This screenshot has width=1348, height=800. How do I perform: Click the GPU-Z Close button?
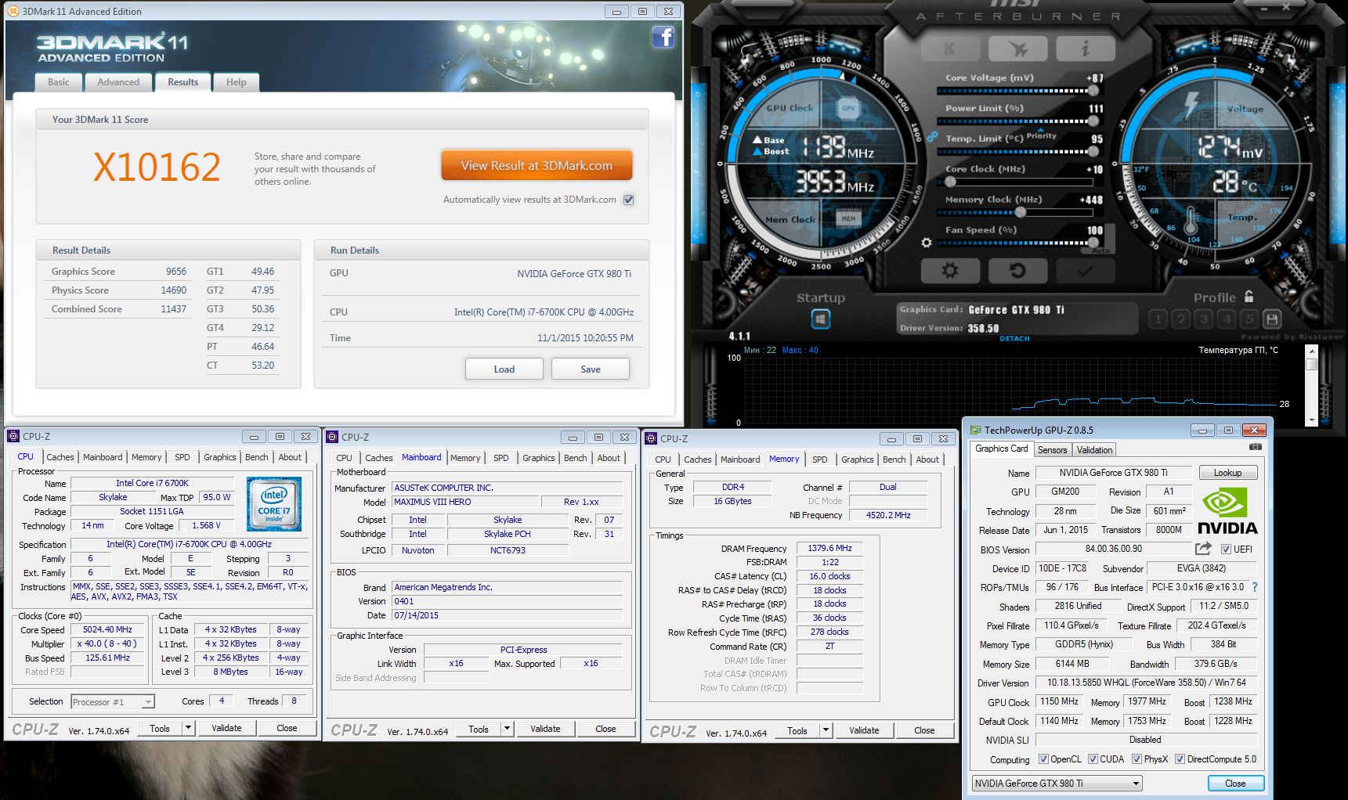1235,784
